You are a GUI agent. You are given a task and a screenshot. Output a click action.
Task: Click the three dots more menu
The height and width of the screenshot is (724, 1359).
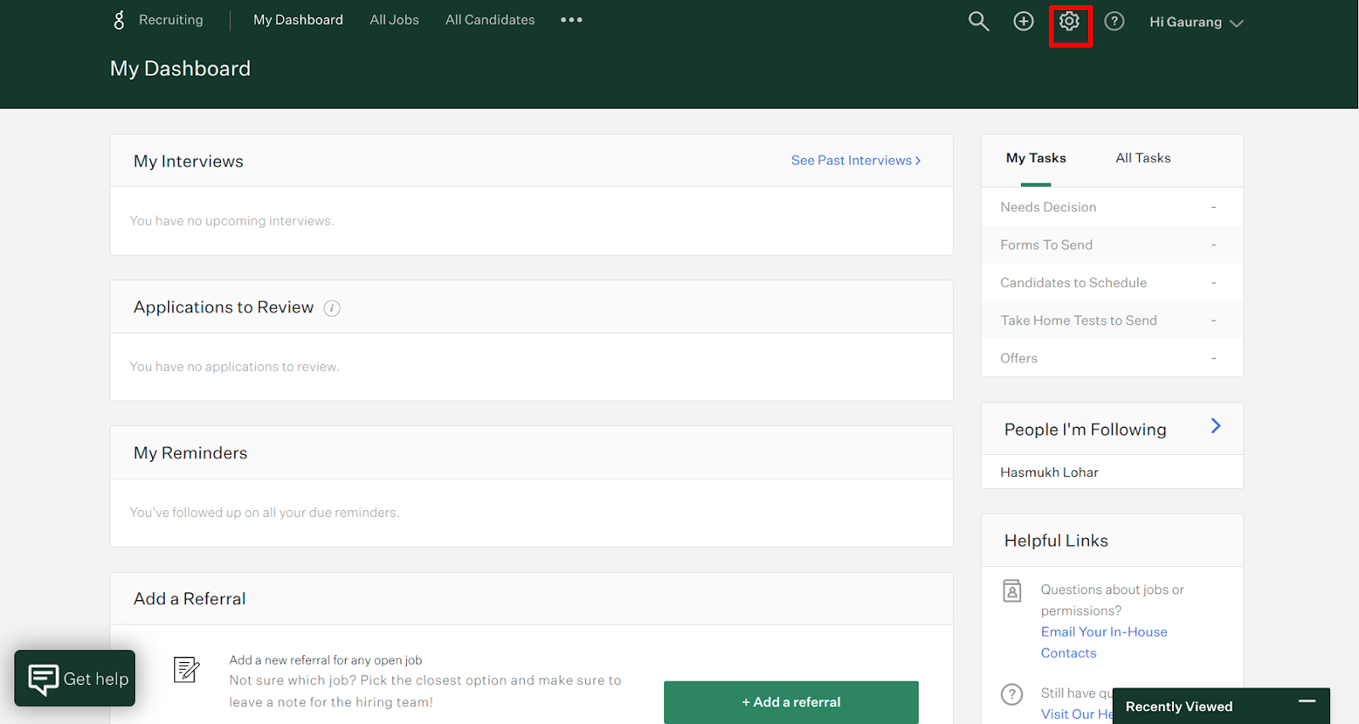pyautogui.click(x=572, y=20)
